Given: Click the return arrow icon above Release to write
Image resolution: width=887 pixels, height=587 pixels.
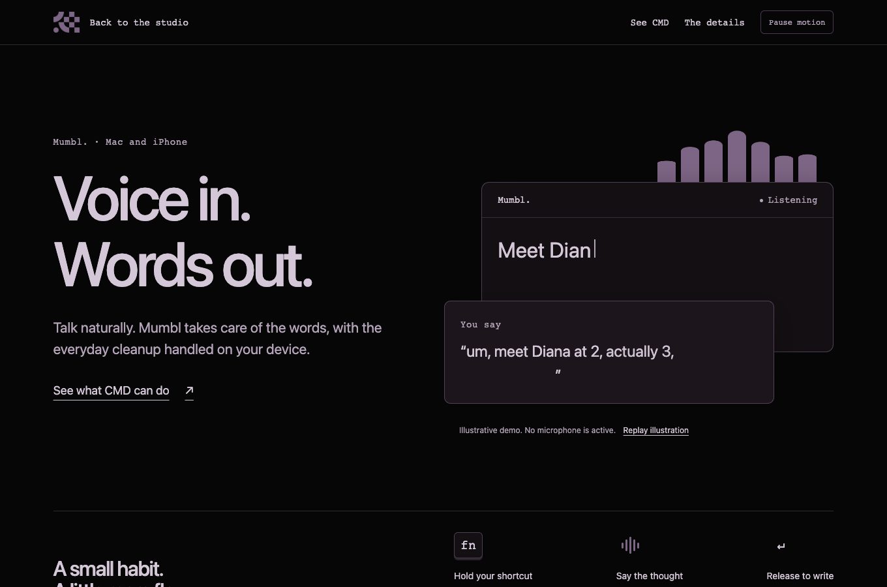Looking at the screenshot, I should tap(781, 547).
